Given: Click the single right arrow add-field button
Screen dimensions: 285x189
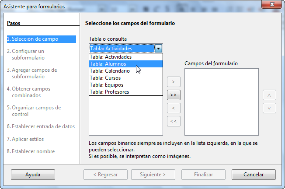Looking at the screenshot, I should click(174, 82).
